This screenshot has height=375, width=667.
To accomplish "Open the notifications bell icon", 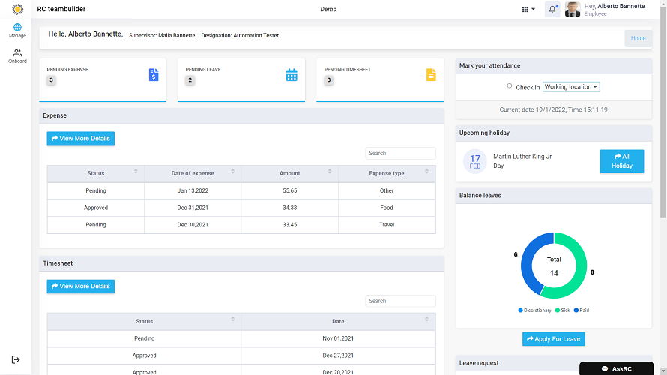I will click(552, 10).
